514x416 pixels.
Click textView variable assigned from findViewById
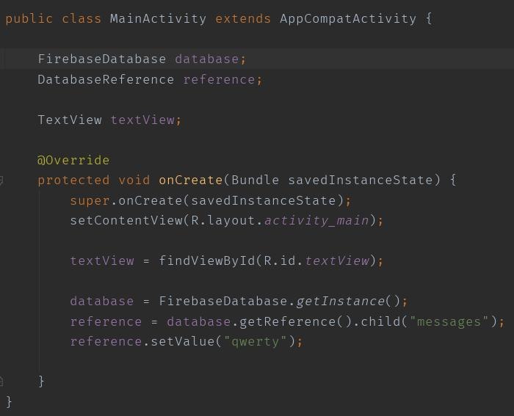coord(102,260)
